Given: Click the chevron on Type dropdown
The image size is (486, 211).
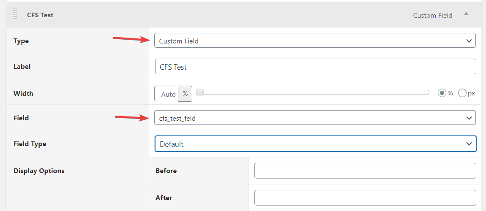Looking at the screenshot, I should click(x=469, y=41).
